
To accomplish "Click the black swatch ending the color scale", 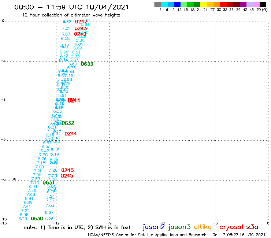I will (263, 4).
